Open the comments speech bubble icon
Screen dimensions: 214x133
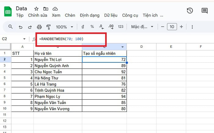point(205,10)
